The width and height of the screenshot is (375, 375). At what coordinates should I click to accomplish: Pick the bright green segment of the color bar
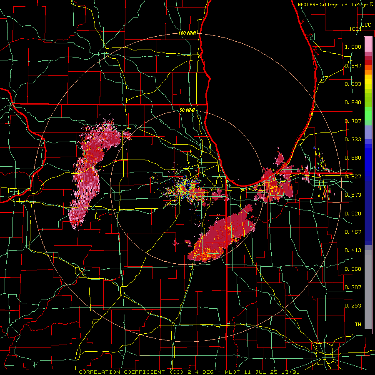[368, 114]
